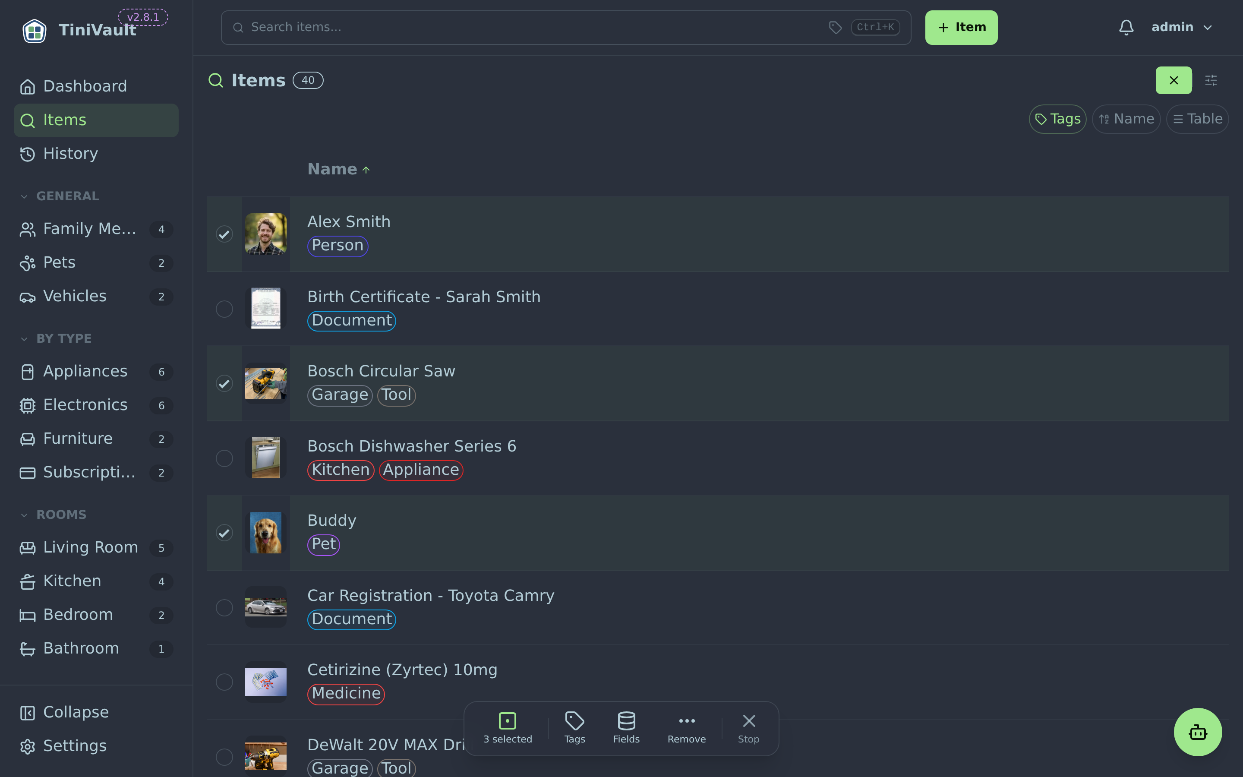Image resolution: width=1243 pixels, height=777 pixels.
Task: Click the green + Item button
Action: coord(961,27)
